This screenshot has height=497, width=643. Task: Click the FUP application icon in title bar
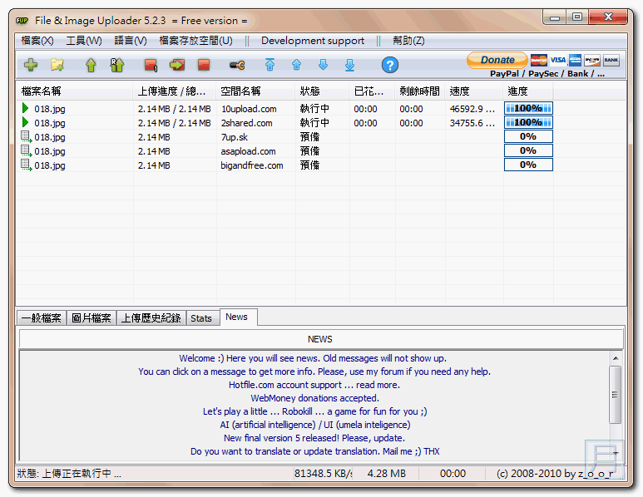pyautogui.click(x=22, y=21)
